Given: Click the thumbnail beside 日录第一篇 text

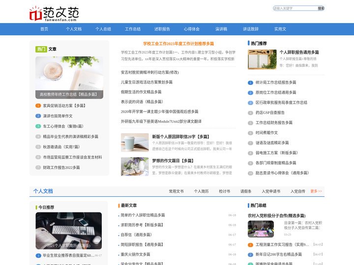Looking at the screenshot, I should 261,229.
